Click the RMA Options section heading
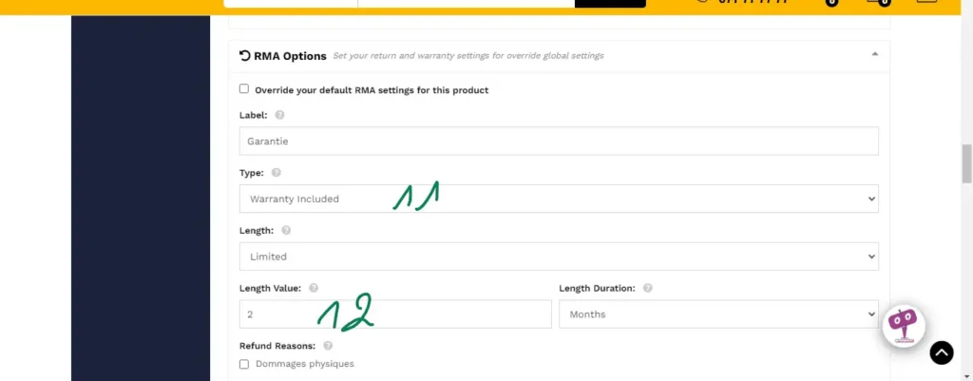Viewport: 973px width, 381px height. [290, 56]
